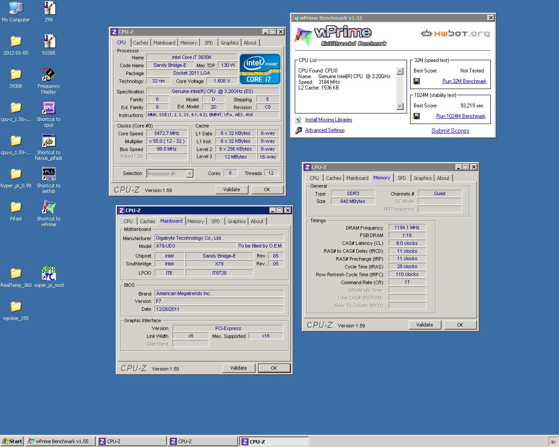Open the Pifast folder icon
The height and width of the screenshot is (447, 559).
click(x=16, y=207)
